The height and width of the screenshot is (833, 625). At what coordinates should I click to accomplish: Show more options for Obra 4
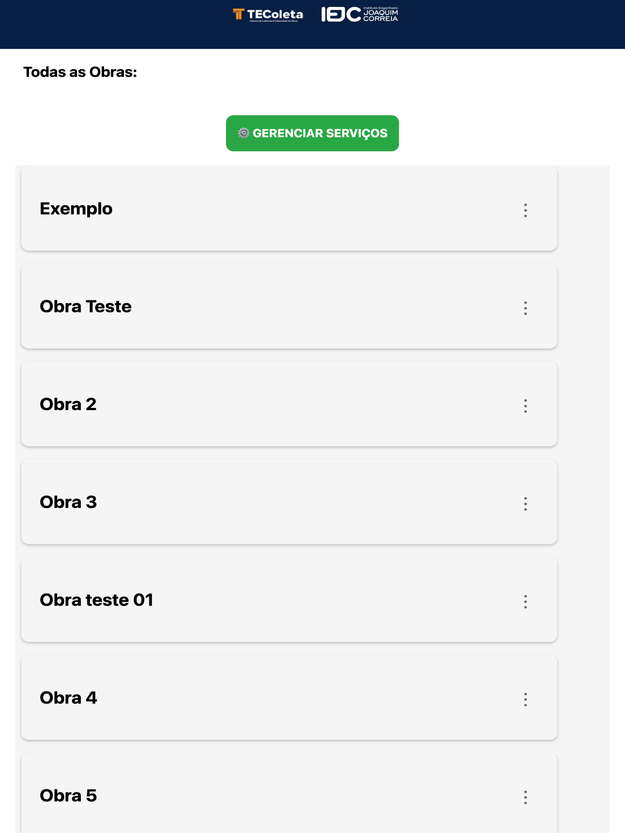(x=525, y=699)
